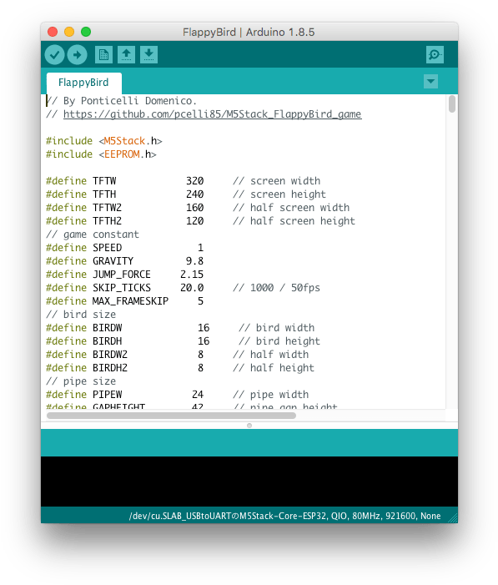Click the '// half screen height' comment

coord(294,221)
